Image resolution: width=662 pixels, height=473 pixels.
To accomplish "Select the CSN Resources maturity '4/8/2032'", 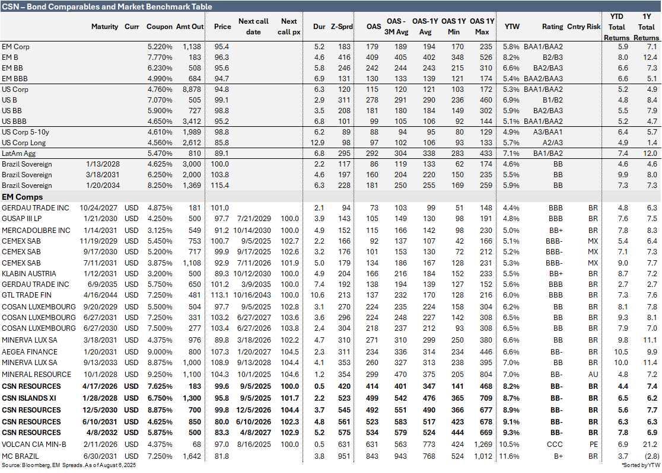I will pos(102,433).
